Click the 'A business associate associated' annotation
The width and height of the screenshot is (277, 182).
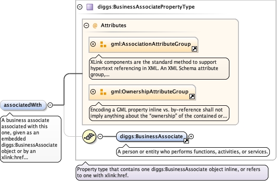click(31, 139)
